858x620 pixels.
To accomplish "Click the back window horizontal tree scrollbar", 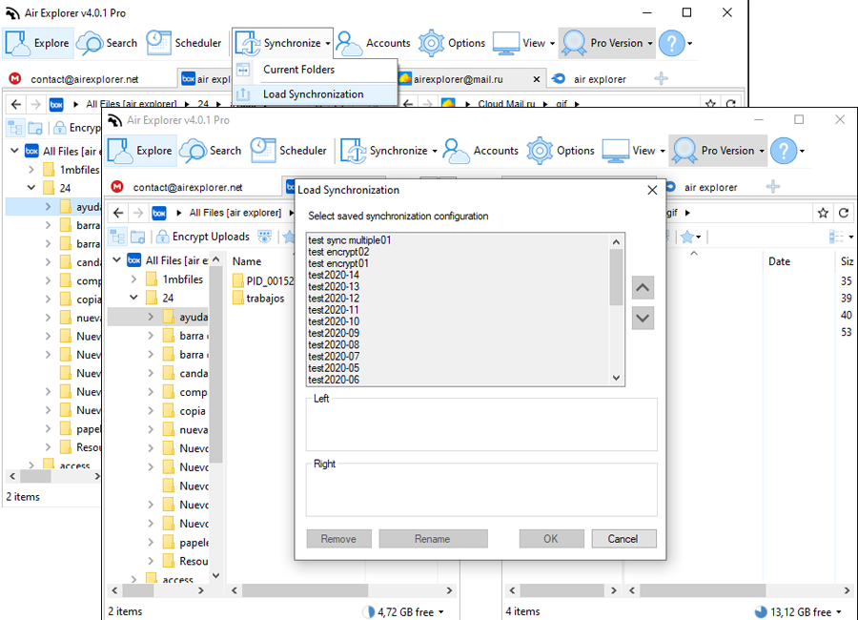I will 36,477.
